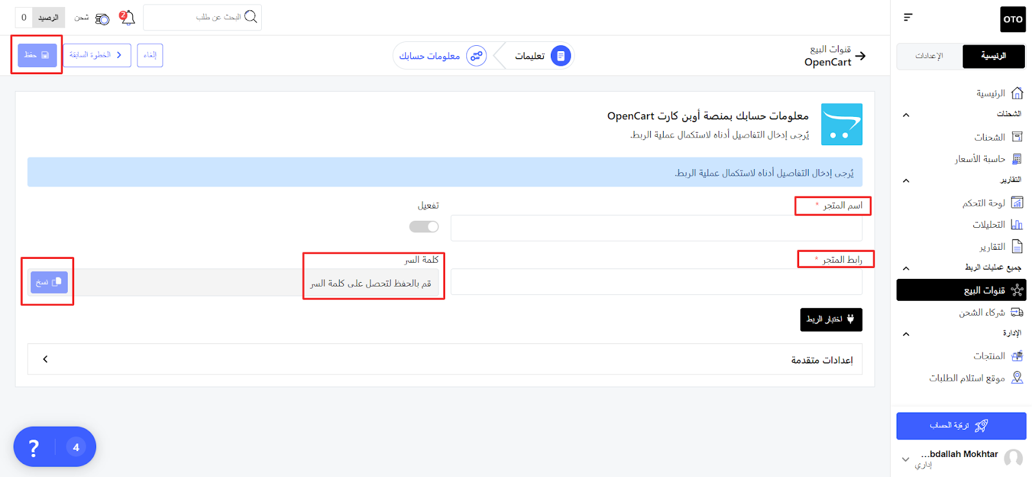Screen dimensions: 1032x477
Task: Click the price calculator icon
Action: coord(1017,159)
